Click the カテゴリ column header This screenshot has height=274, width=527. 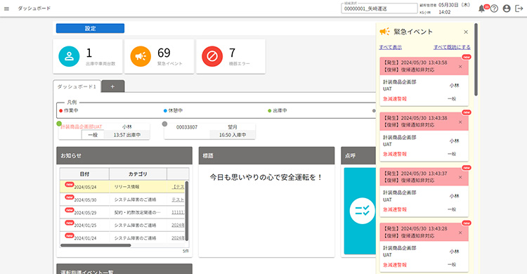click(138, 174)
